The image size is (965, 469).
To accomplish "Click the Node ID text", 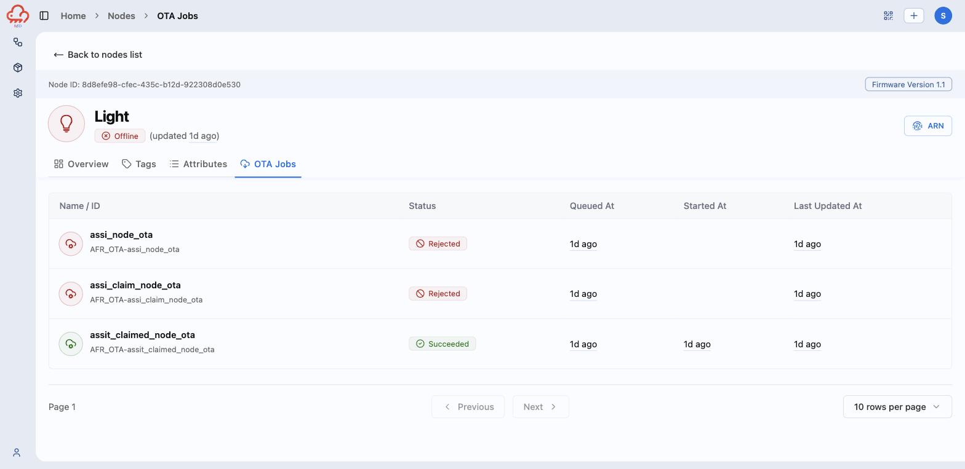I will [145, 84].
